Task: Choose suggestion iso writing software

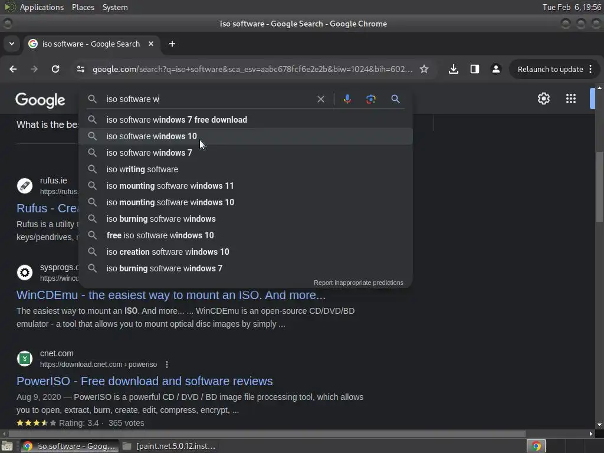Action: 246,169
